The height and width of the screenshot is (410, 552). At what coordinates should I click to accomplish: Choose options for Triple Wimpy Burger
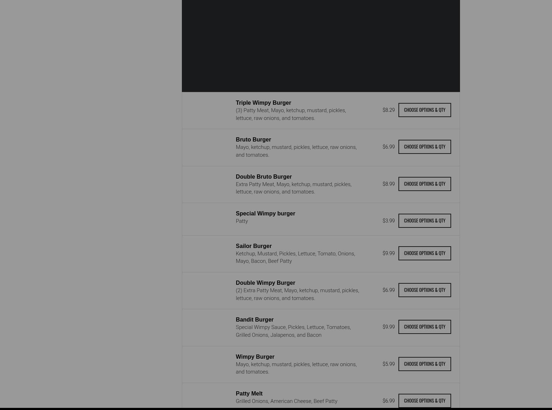(425, 110)
